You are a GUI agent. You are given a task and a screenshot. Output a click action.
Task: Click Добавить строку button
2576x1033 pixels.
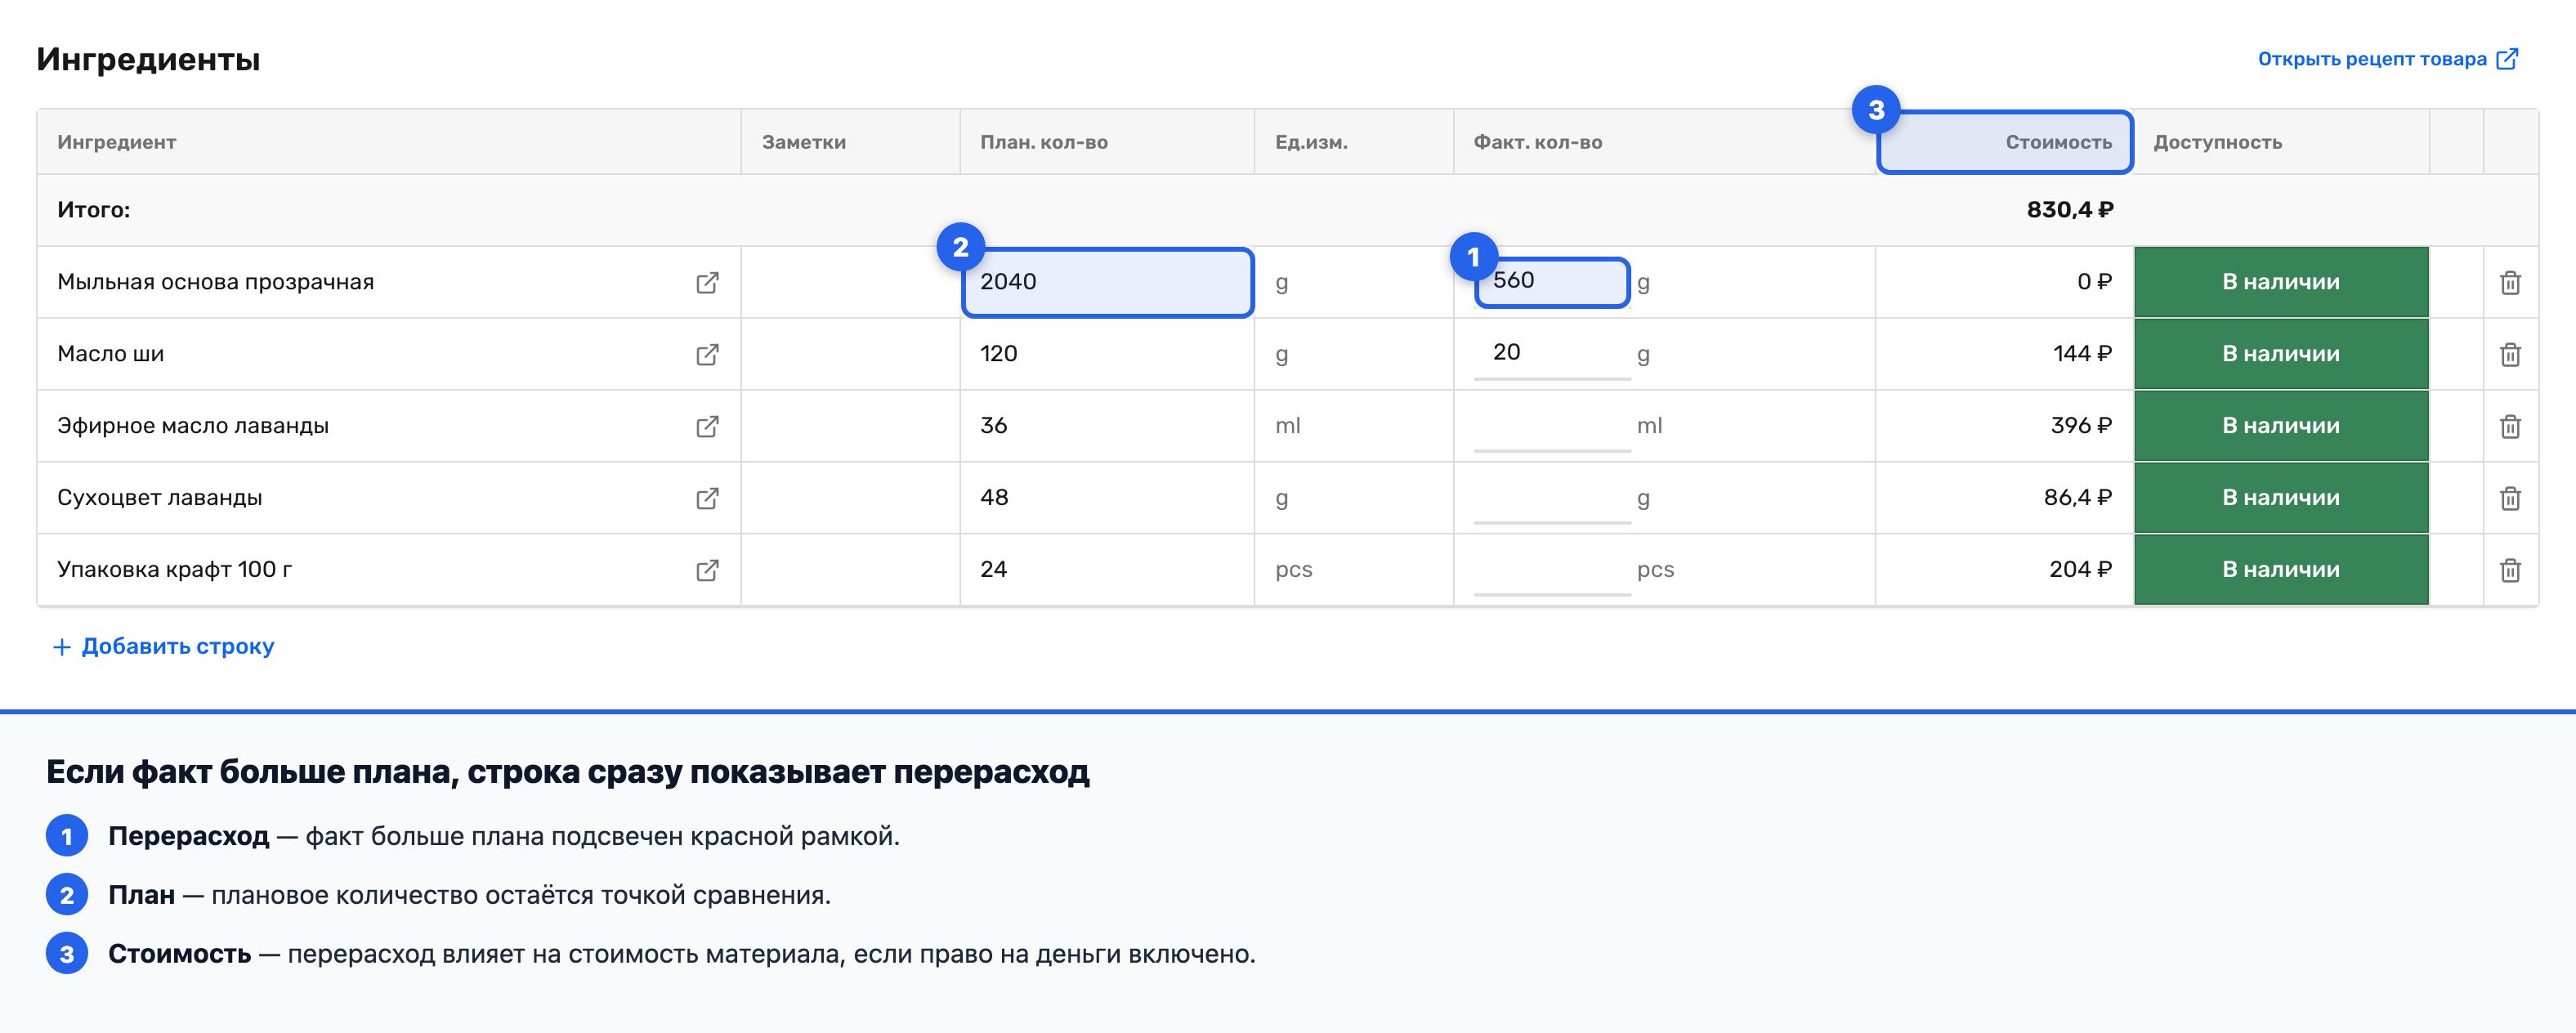pyautogui.click(x=163, y=647)
